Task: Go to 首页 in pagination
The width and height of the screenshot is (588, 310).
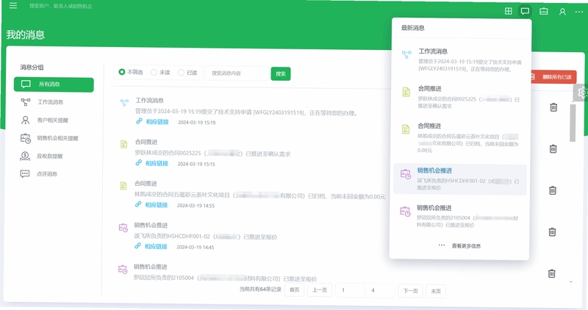Action: (295, 289)
